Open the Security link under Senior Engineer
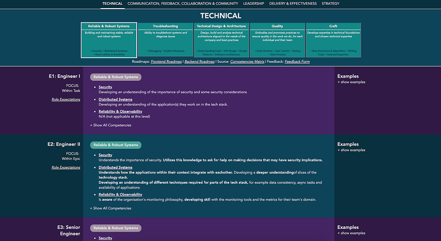The width and height of the screenshot is (441, 241). (105, 238)
